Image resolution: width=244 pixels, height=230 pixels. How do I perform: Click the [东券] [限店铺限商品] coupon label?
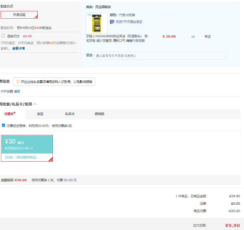pos(21,157)
